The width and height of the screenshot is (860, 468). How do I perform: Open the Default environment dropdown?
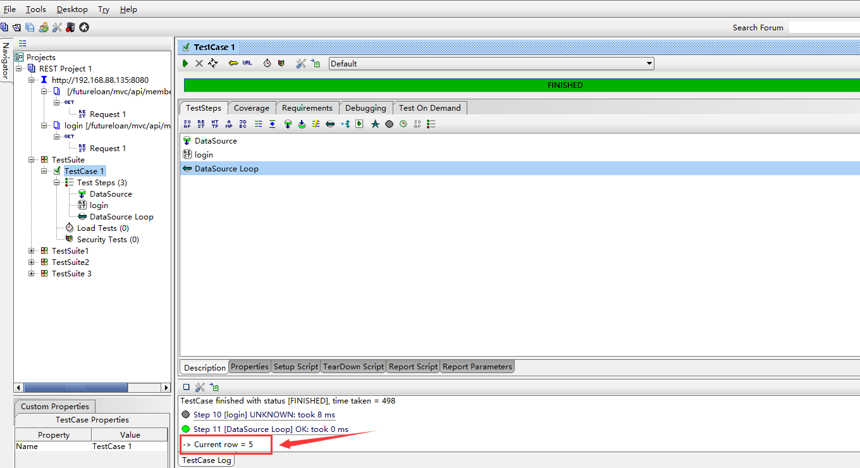(x=491, y=63)
